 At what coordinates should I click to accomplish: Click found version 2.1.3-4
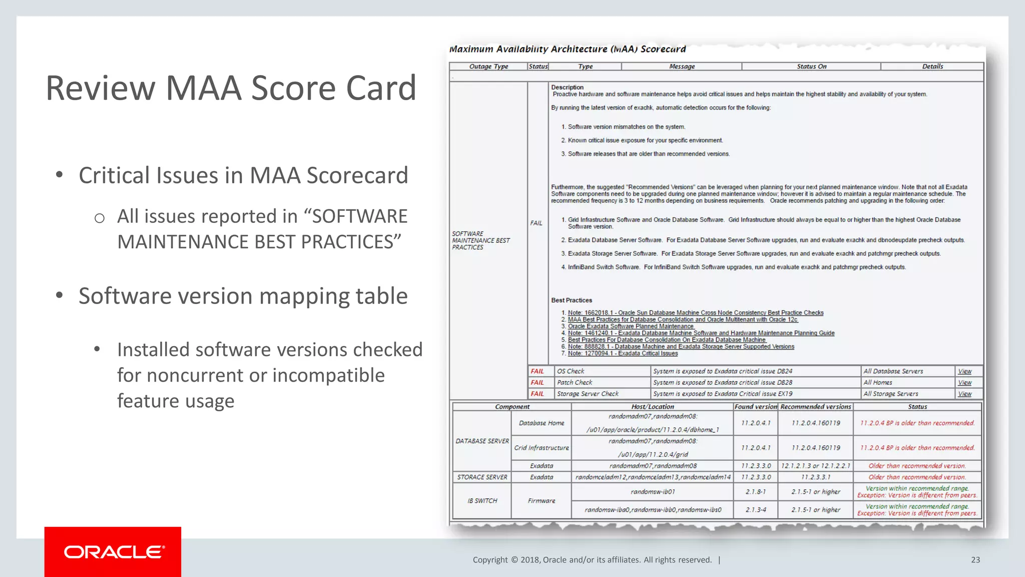756,510
